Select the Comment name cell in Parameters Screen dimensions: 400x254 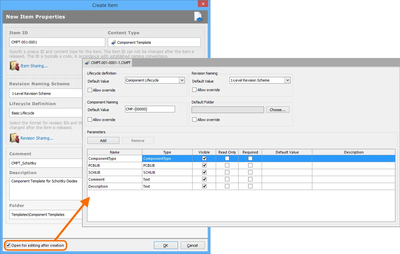tap(114, 179)
